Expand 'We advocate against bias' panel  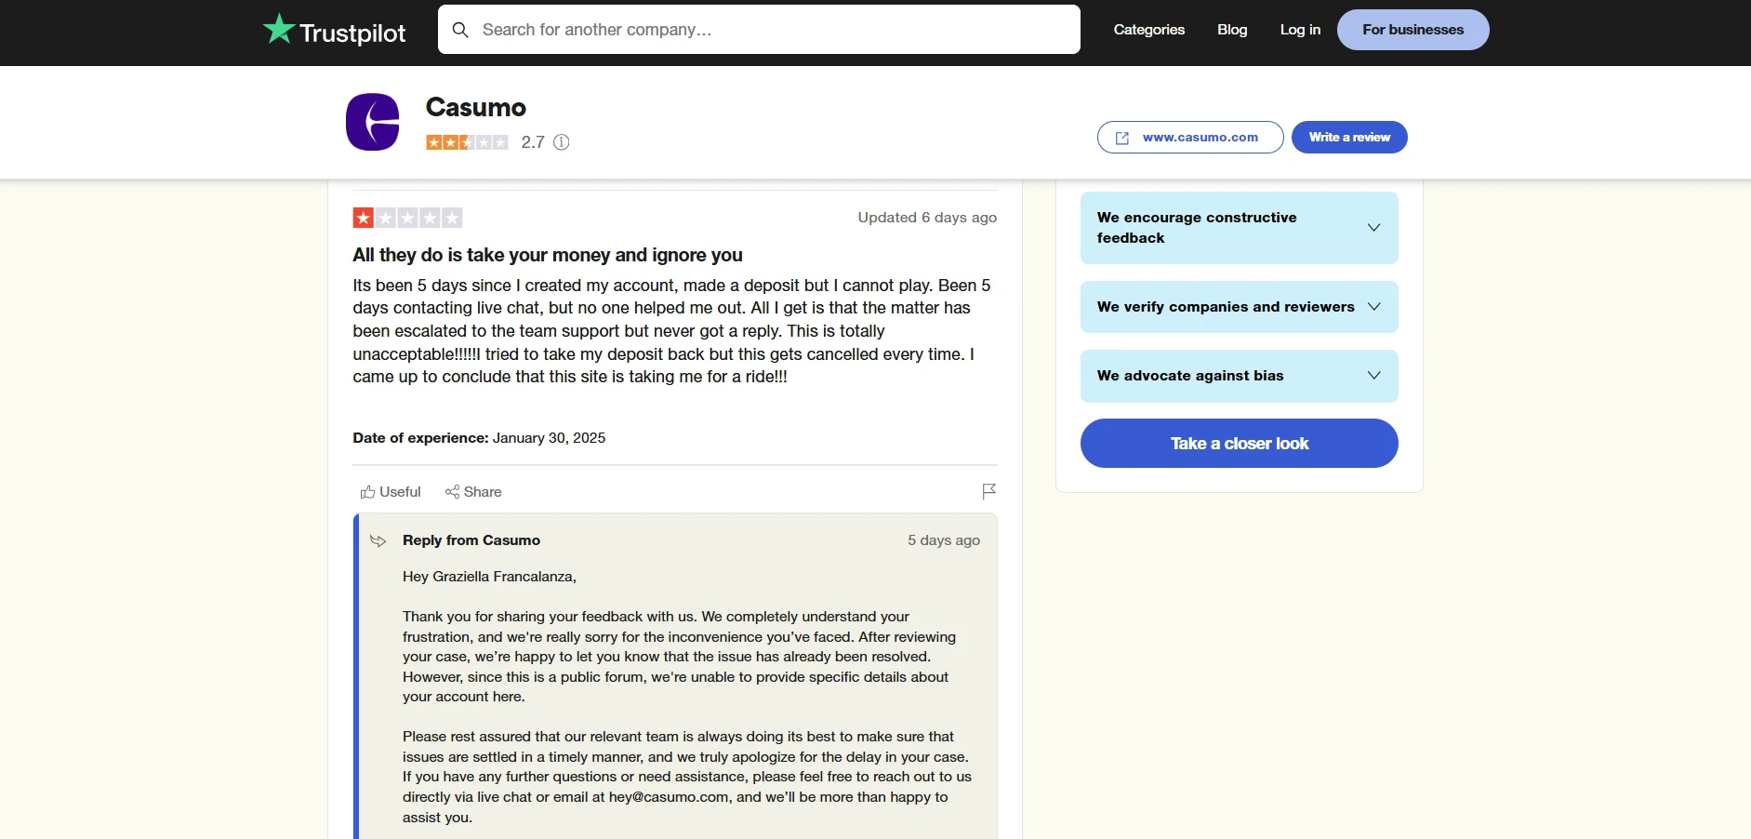tap(1240, 376)
